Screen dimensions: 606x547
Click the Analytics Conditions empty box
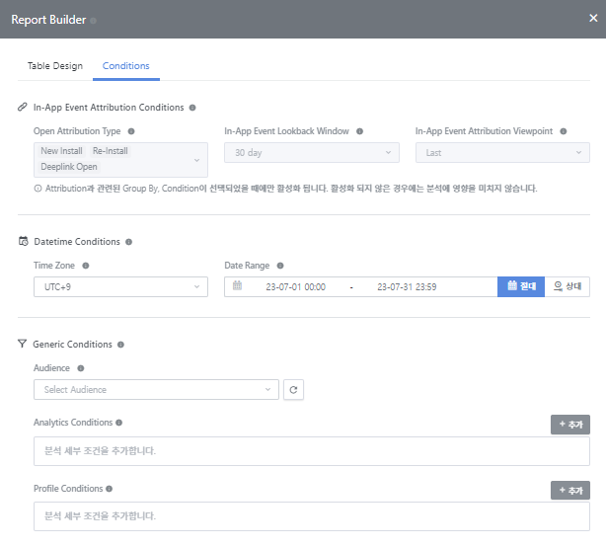click(312, 451)
